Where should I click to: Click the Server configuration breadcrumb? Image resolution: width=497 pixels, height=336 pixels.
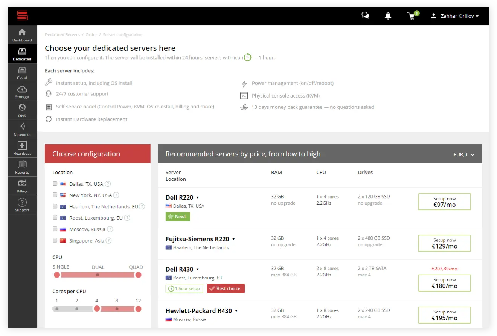click(122, 35)
